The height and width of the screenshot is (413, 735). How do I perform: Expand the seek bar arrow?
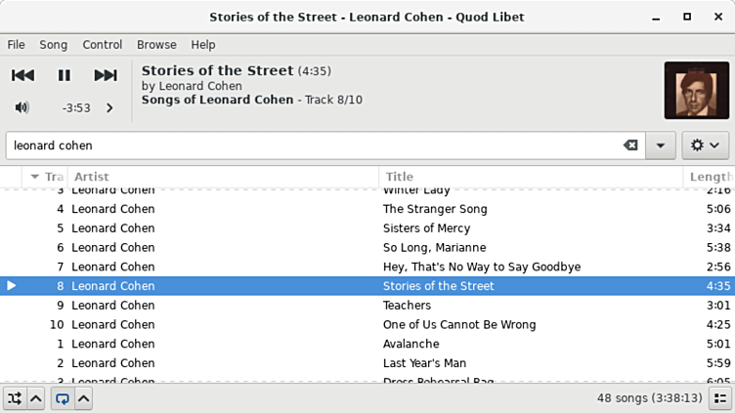pyautogui.click(x=109, y=108)
